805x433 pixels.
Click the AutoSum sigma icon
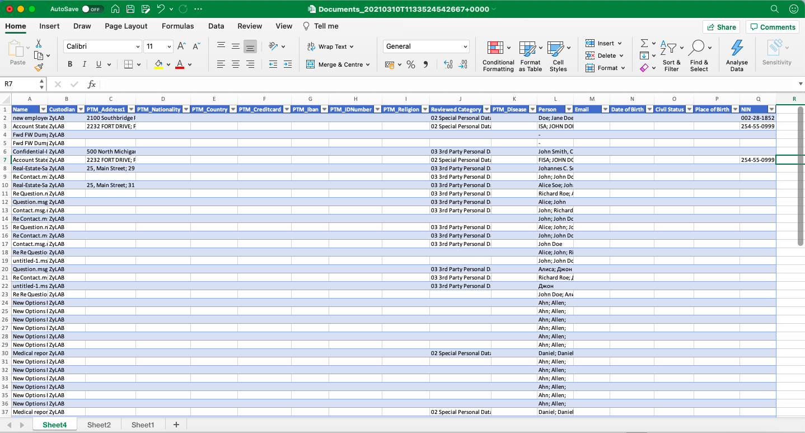[x=644, y=43]
